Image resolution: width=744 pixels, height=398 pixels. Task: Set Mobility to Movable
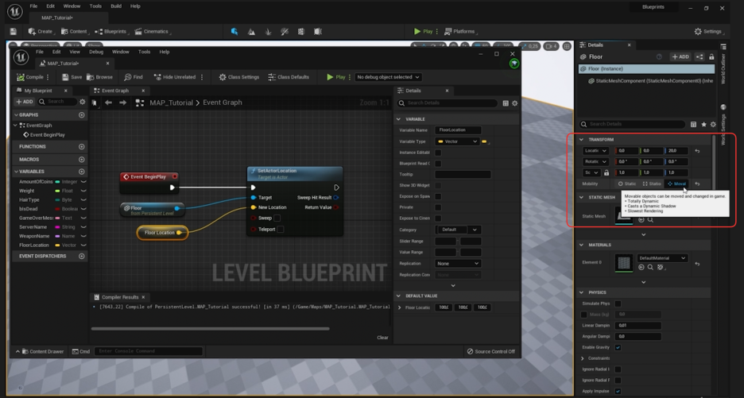[x=676, y=184]
